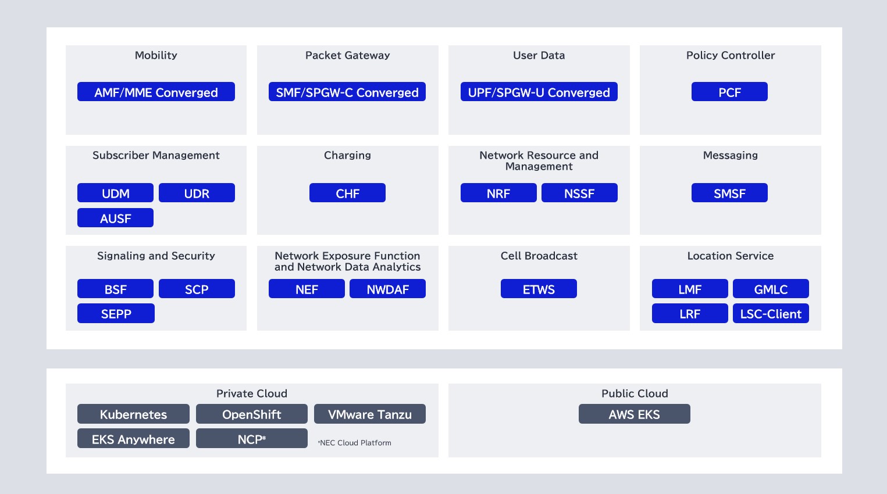Select the SMSF messaging button
Image resolution: width=887 pixels, height=494 pixels.
729,193
